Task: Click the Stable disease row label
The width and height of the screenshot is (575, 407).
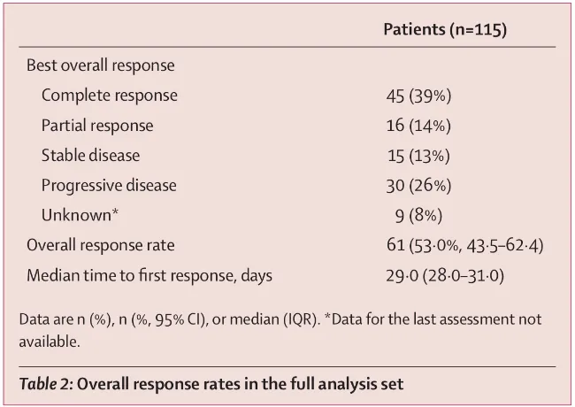Action: tap(90, 156)
